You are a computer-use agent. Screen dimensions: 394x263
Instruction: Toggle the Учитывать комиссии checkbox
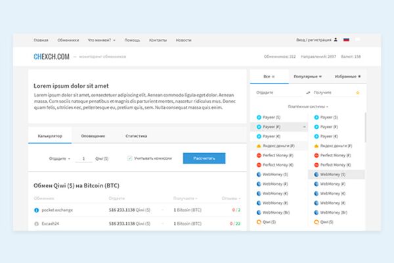pos(129,158)
